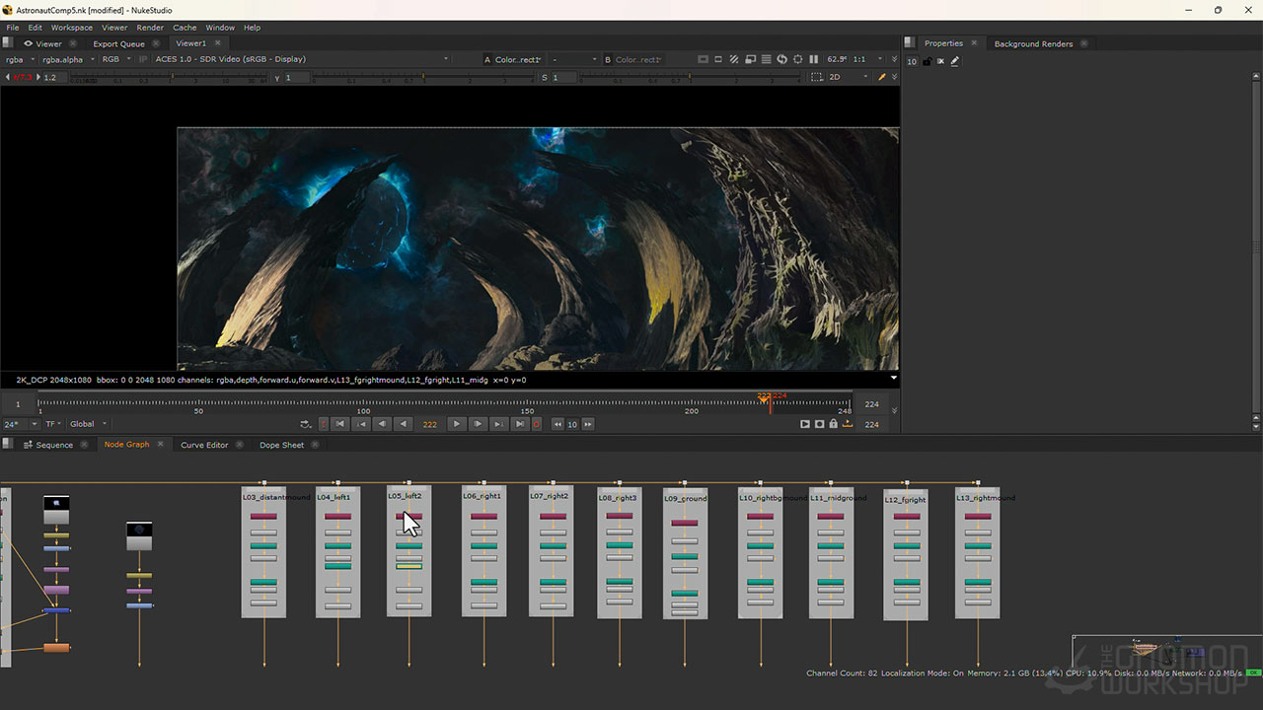Toggle the Properties panel lock icon
1263x710 pixels.
(927, 61)
